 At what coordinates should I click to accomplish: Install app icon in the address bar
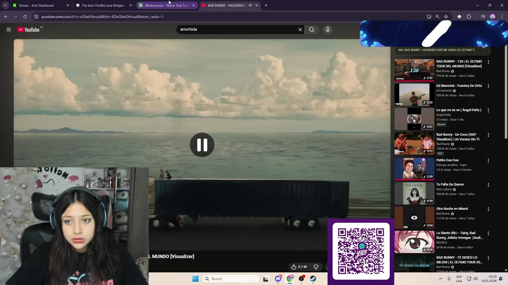click(x=429, y=17)
